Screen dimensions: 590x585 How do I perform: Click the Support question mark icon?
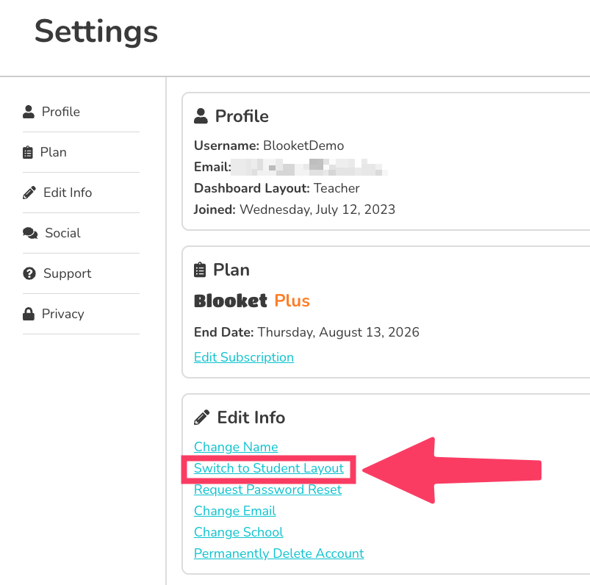[x=29, y=273]
